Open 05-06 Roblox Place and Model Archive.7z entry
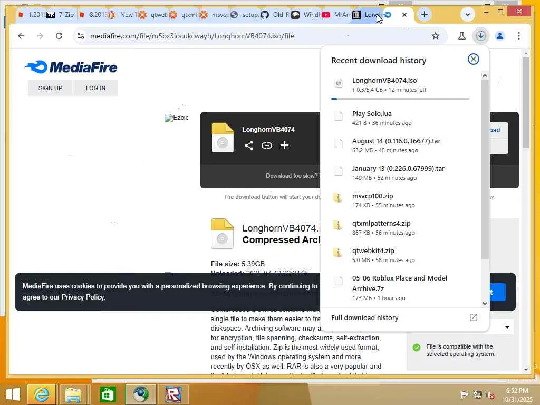 click(x=400, y=288)
